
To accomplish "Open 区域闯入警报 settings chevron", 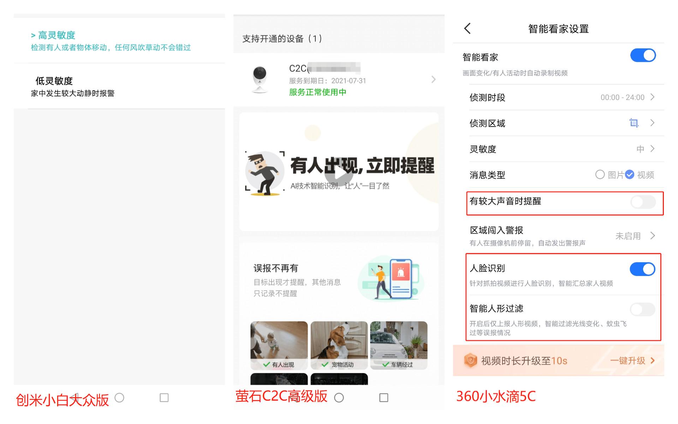I will coord(653,236).
